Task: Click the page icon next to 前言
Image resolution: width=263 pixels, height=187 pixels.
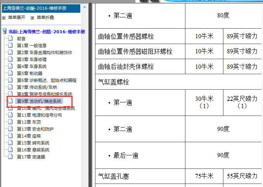Action: tap(10, 38)
